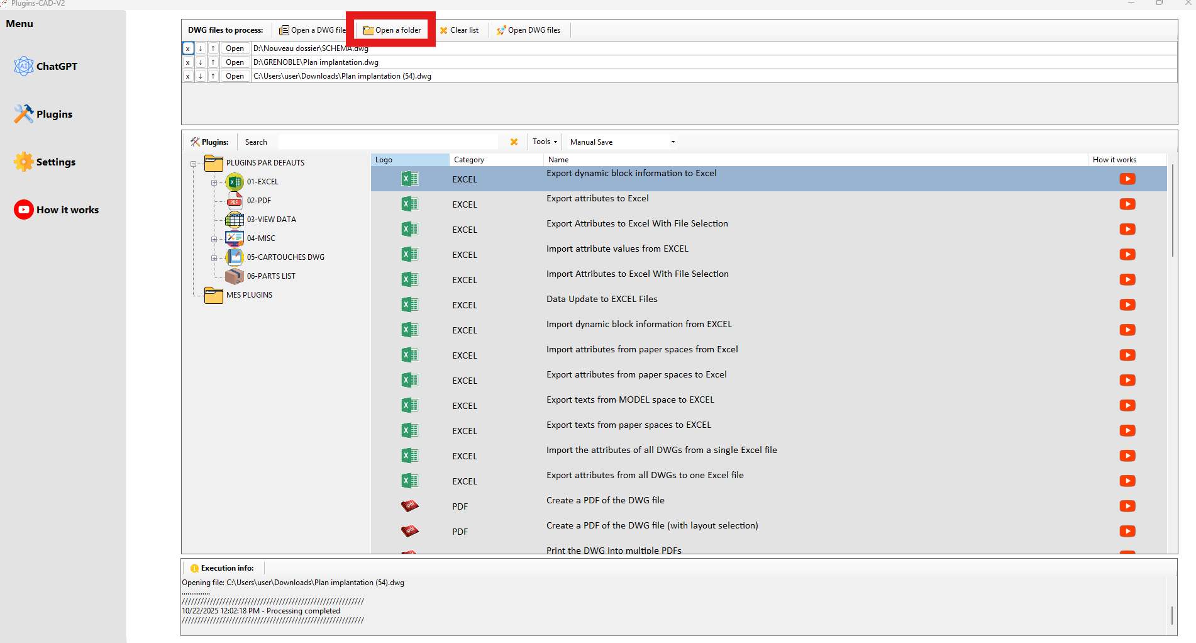Click the ChatGPT icon in the menu
This screenshot has width=1196, height=643.
(x=24, y=66)
